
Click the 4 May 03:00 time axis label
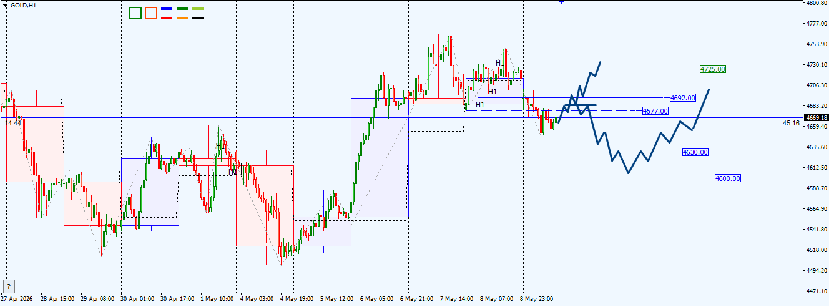[x=257, y=299]
